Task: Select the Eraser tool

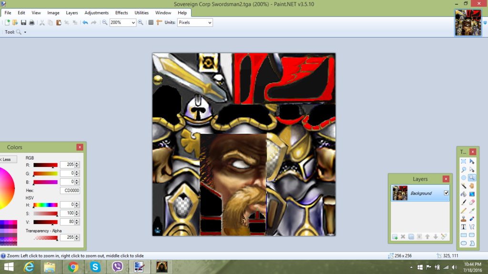Action: pyautogui.click(x=472, y=202)
